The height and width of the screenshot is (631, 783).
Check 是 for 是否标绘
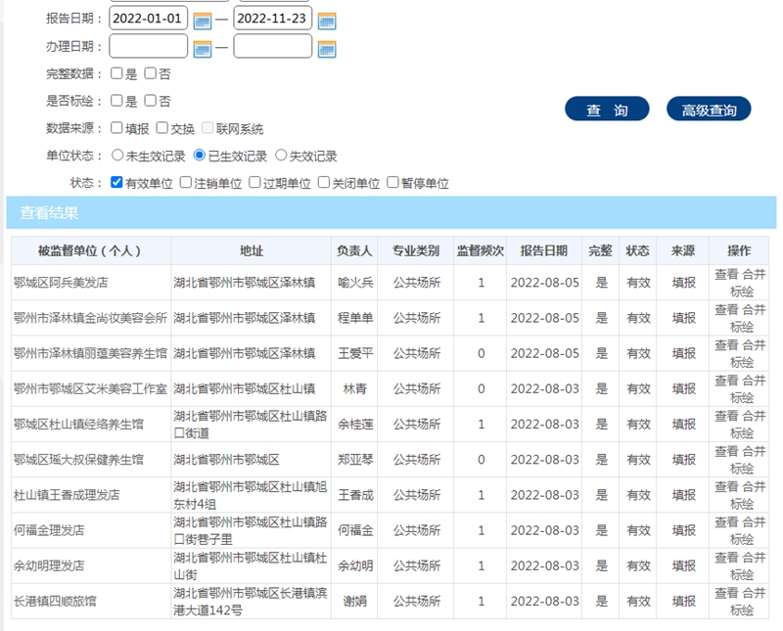[x=116, y=101]
